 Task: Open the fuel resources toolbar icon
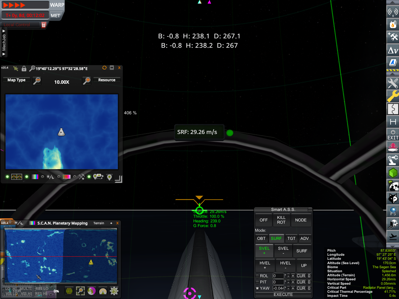[393, 24]
